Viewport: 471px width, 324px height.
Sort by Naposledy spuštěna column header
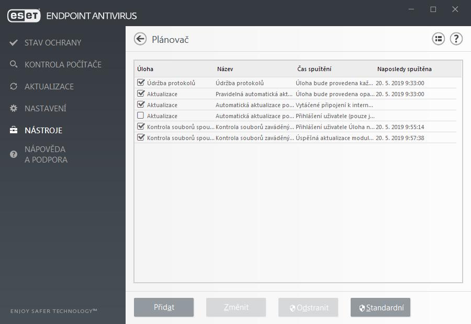click(x=405, y=69)
